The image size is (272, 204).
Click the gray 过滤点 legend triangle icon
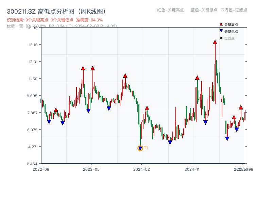[x=221, y=38]
